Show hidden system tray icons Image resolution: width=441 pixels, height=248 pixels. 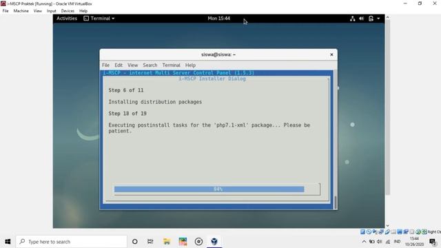pyautogui.click(x=364, y=242)
